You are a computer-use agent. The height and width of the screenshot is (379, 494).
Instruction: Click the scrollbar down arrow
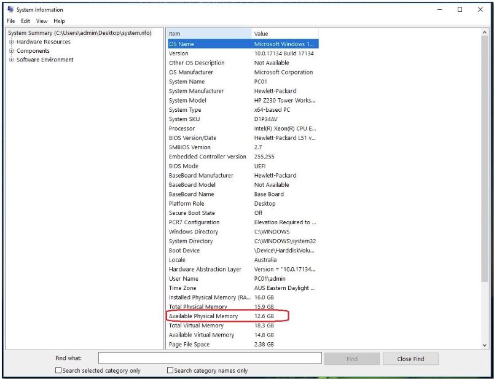pos(485,345)
